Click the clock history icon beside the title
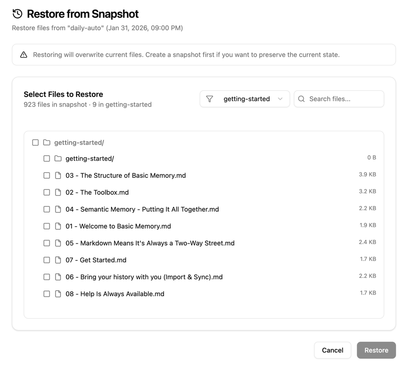This screenshot has width=414, height=371. pyautogui.click(x=17, y=14)
